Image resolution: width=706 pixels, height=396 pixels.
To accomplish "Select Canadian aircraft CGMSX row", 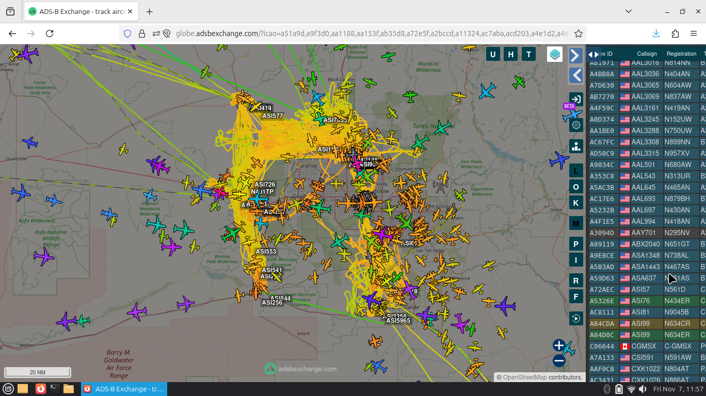I will click(x=647, y=346).
